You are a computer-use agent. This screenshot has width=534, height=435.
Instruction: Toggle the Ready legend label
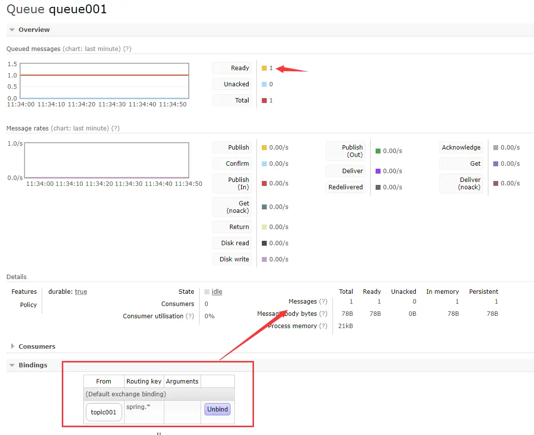(232, 68)
